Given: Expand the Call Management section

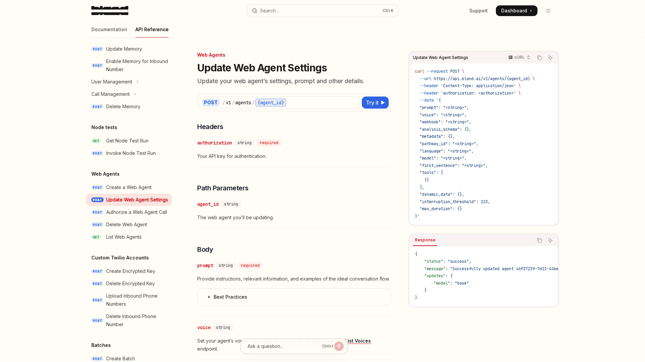Looking at the screenshot, I should (x=114, y=94).
